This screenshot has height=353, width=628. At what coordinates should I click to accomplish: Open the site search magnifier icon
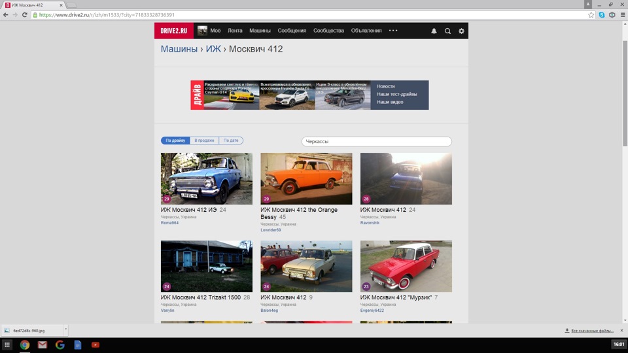coord(447,31)
